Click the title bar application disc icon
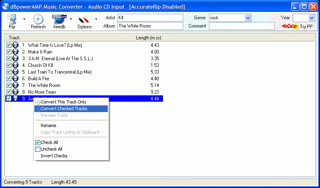320x188 pixels. click(6, 7)
